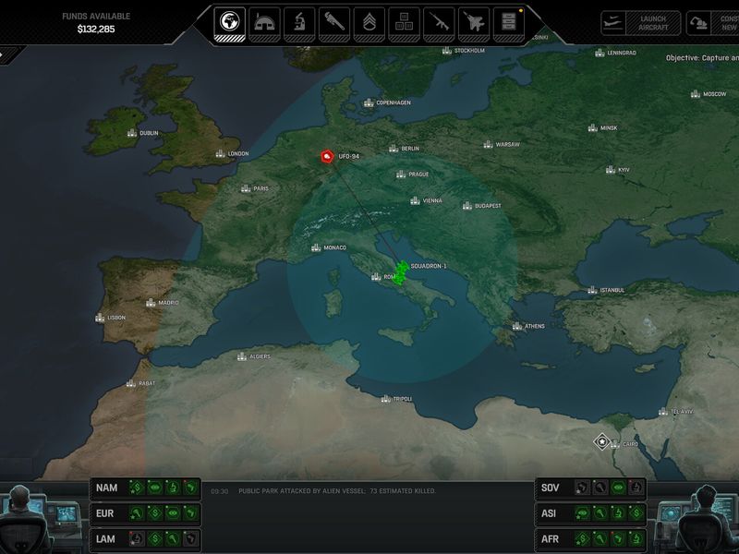Select the AFR region label
The height and width of the screenshot is (554, 739).
550,539
